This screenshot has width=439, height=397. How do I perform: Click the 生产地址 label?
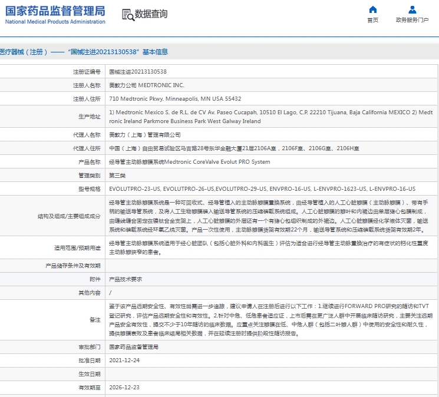(90, 117)
